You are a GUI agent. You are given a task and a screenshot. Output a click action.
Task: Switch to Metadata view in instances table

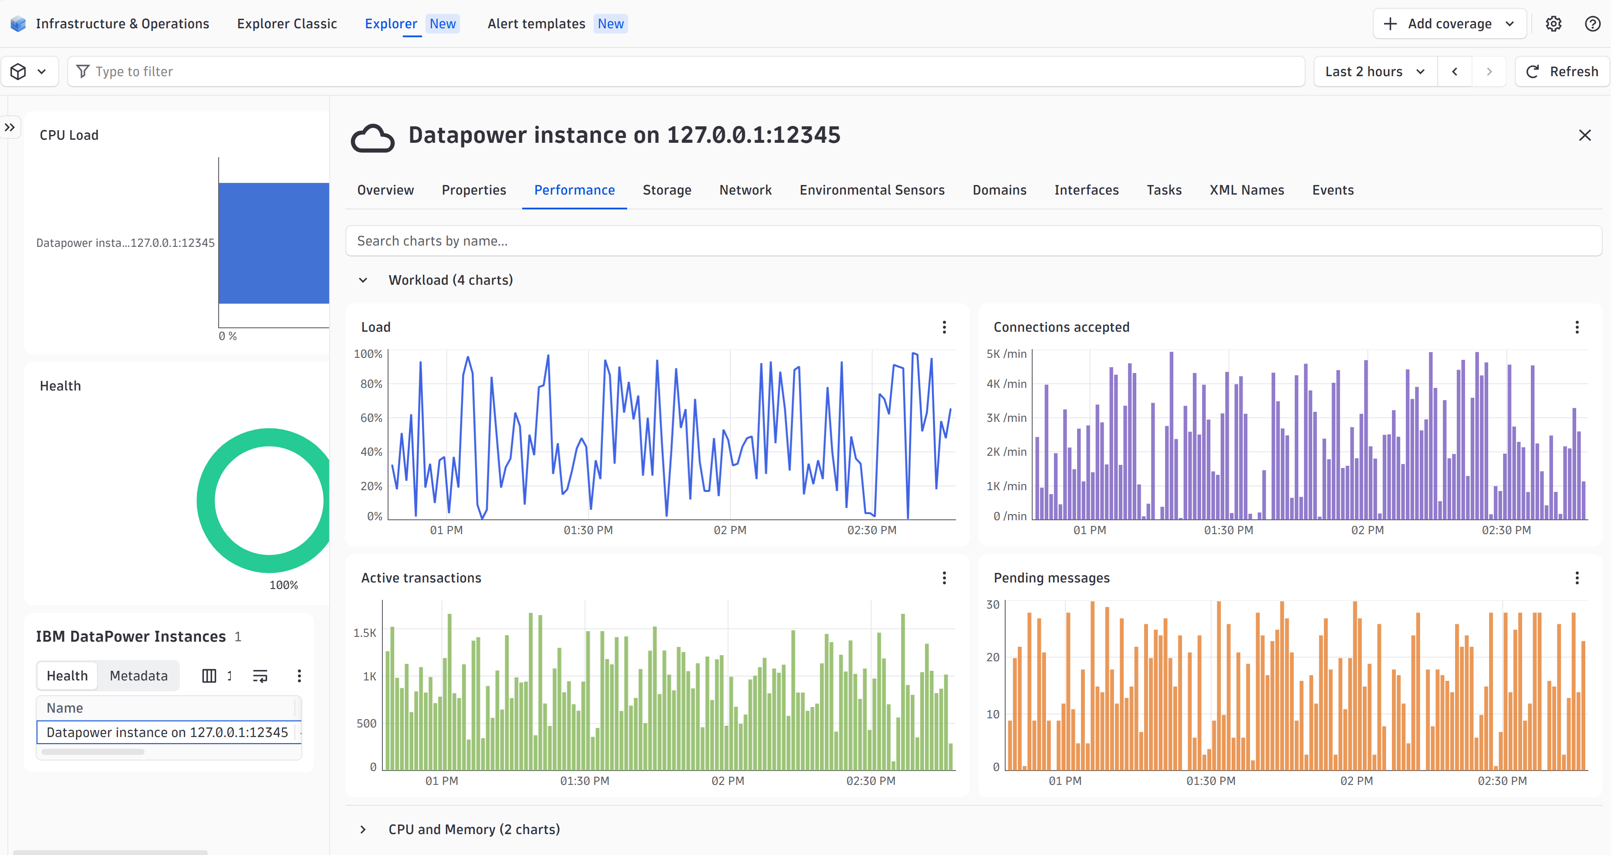138,676
